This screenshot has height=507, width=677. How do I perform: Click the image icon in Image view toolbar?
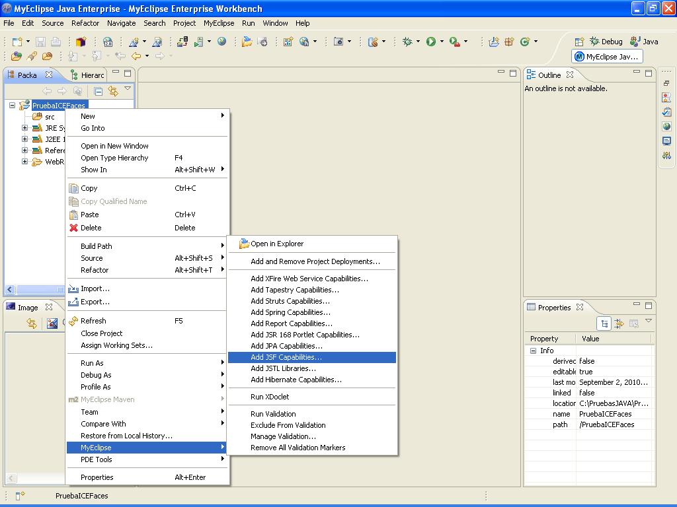[52, 323]
